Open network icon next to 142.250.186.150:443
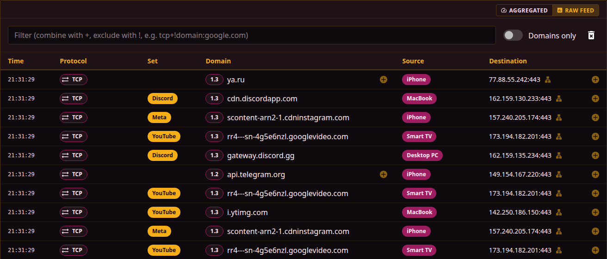The image size is (607, 259). point(559,212)
